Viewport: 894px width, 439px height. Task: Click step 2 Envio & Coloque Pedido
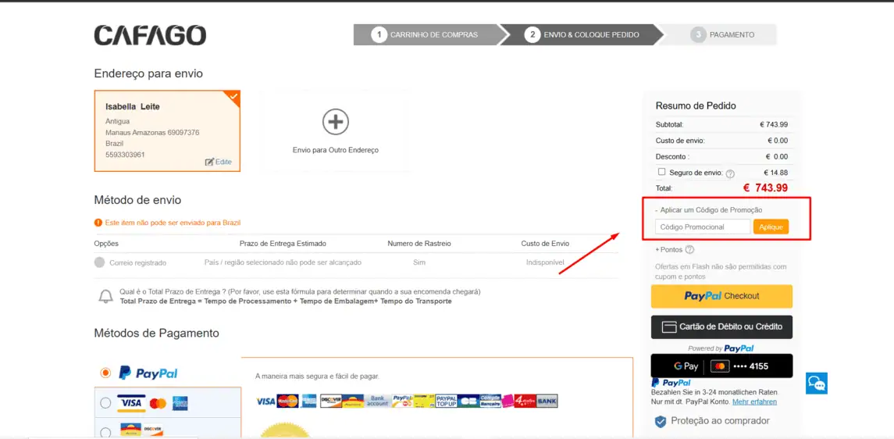(581, 35)
